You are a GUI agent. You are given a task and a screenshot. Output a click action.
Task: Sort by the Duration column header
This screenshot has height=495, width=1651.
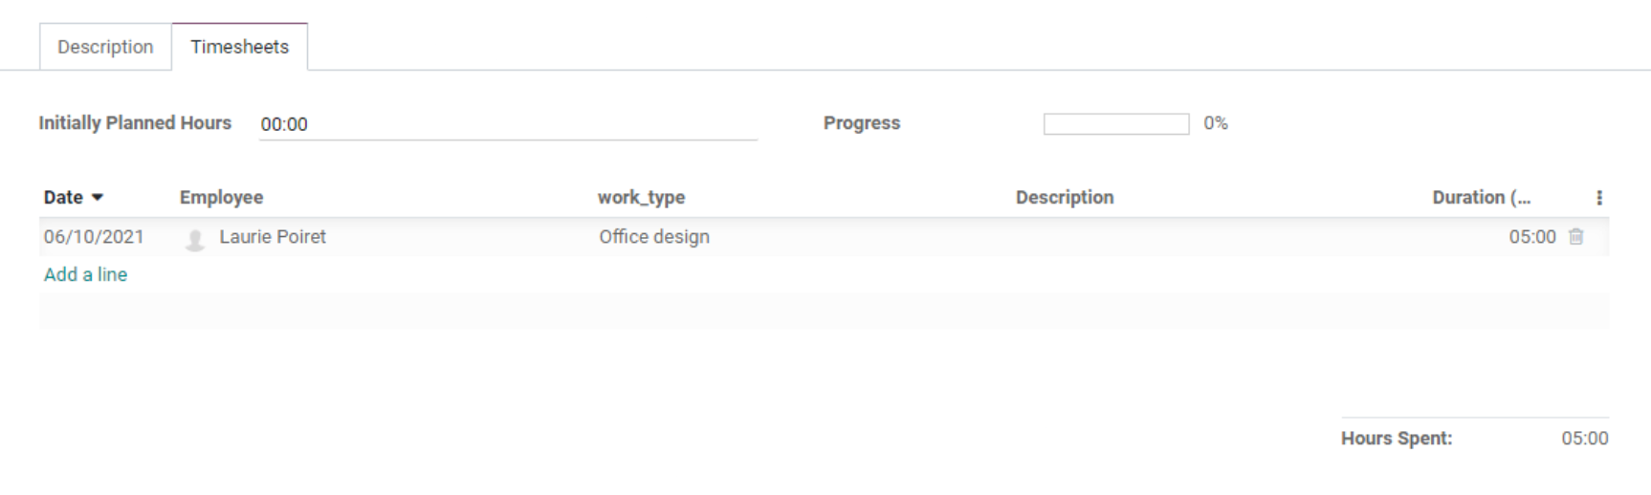[x=1481, y=198]
